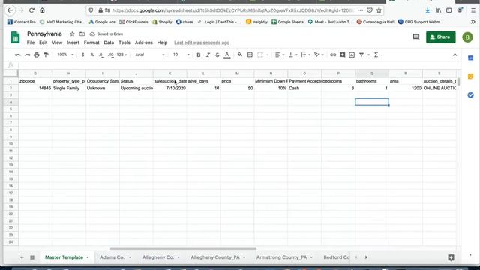Click the Sheets home logo

coord(15,37)
